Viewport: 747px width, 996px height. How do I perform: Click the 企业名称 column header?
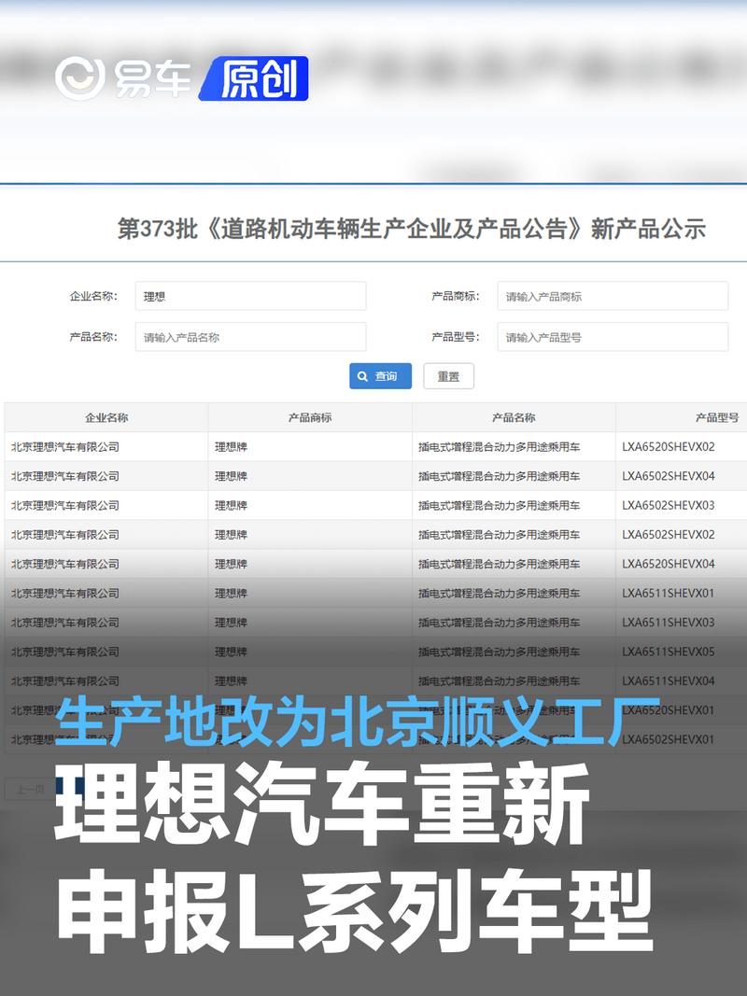106,417
